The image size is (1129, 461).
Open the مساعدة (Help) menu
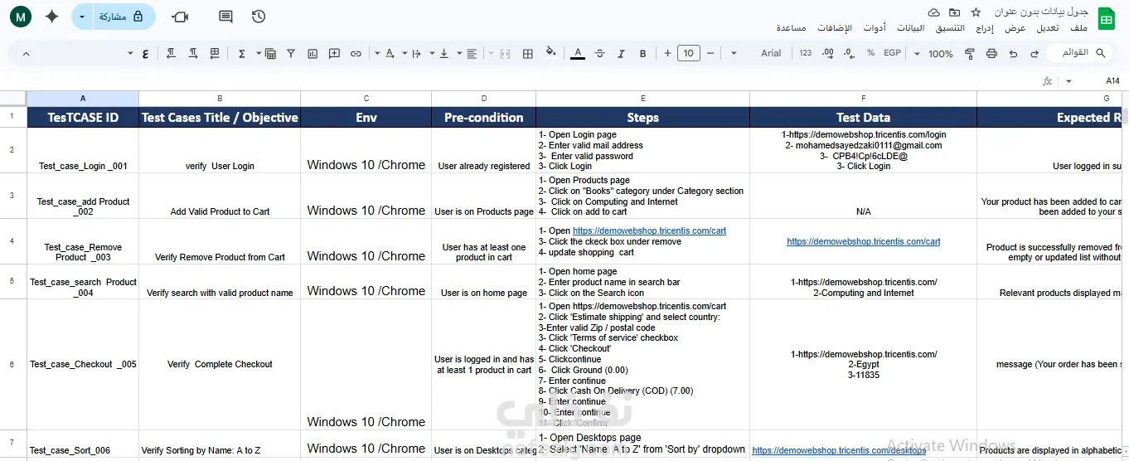click(792, 28)
